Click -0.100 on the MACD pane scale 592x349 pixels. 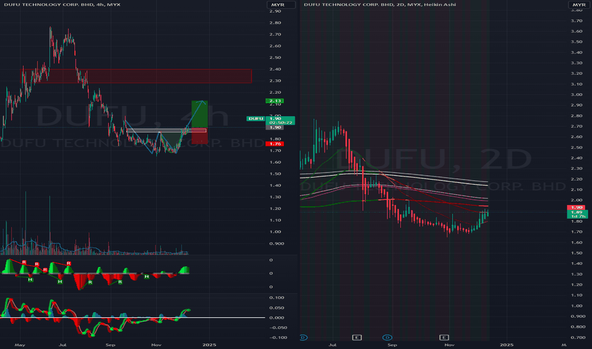(x=278, y=338)
